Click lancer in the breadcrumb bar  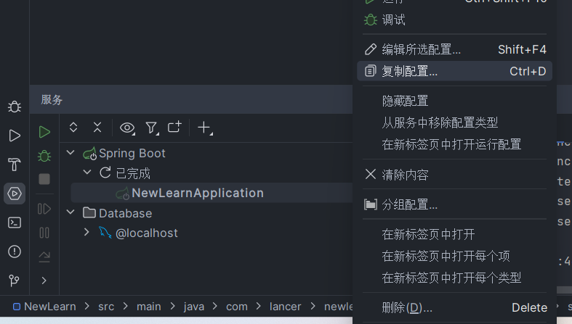coord(285,307)
